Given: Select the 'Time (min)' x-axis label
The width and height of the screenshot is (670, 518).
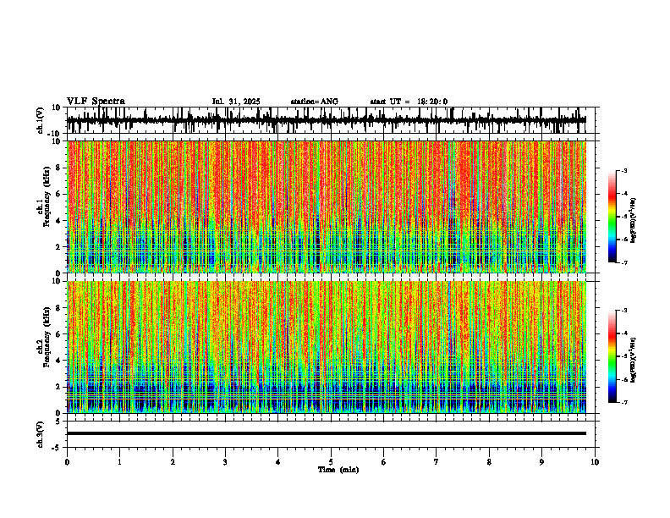Looking at the screenshot, I should 338,470.
